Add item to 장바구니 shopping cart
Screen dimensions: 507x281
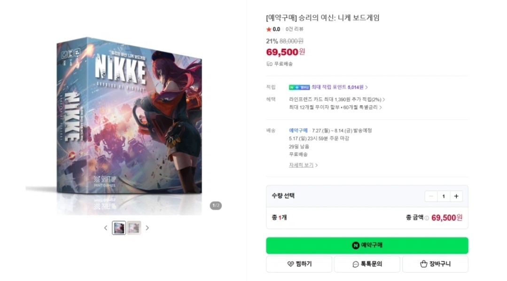point(435,264)
